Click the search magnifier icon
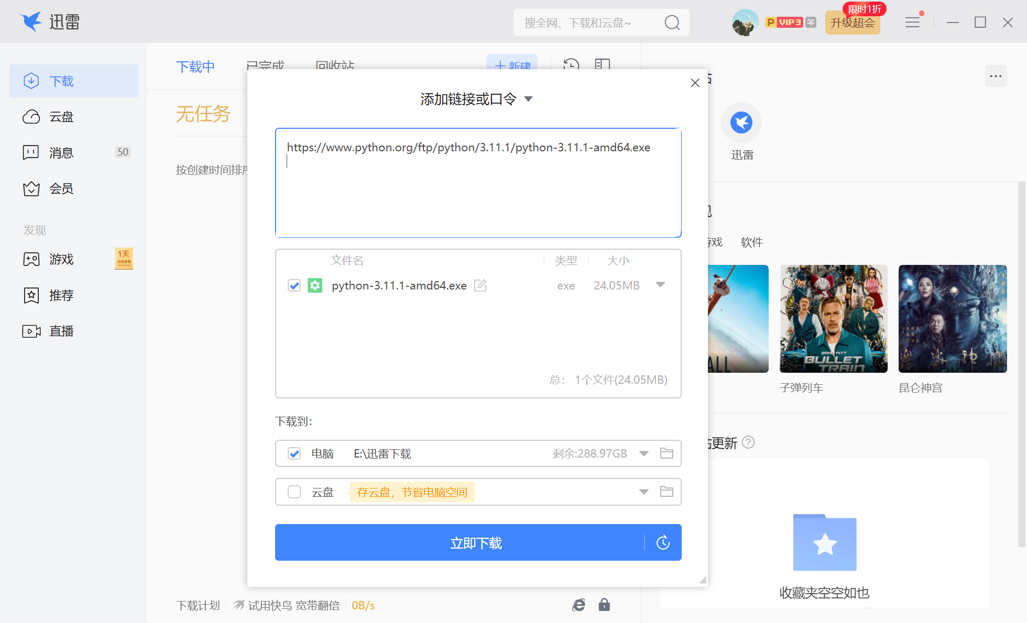This screenshot has width=1027, height=623. click(672, 23)
